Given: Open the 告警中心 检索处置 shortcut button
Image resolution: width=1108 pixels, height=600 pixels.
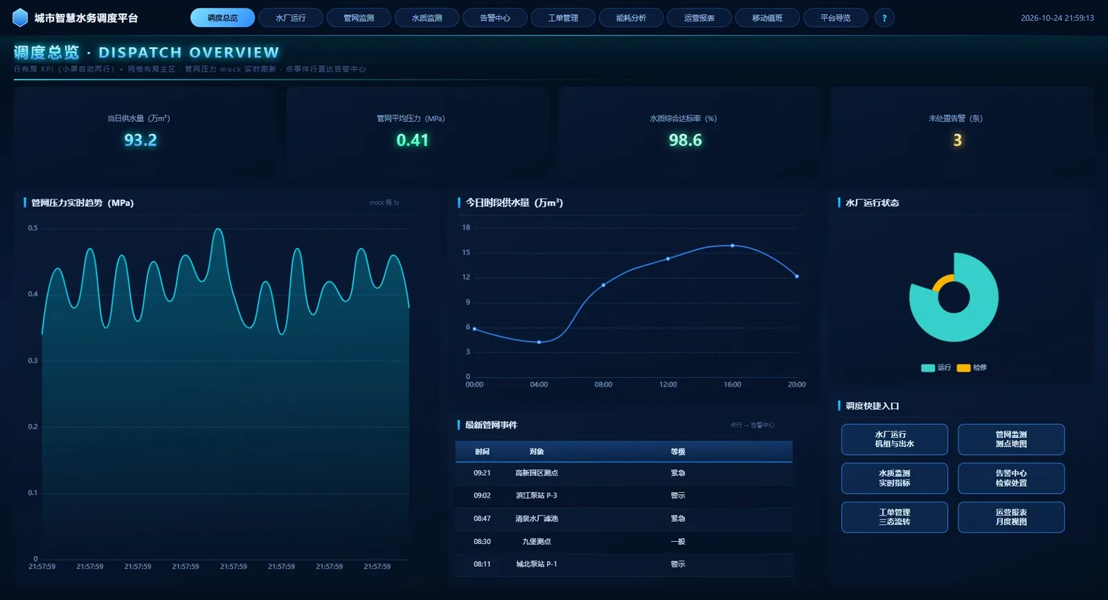Looking at the screenshot, I should pyautogui.click(x=1011, y=478).
